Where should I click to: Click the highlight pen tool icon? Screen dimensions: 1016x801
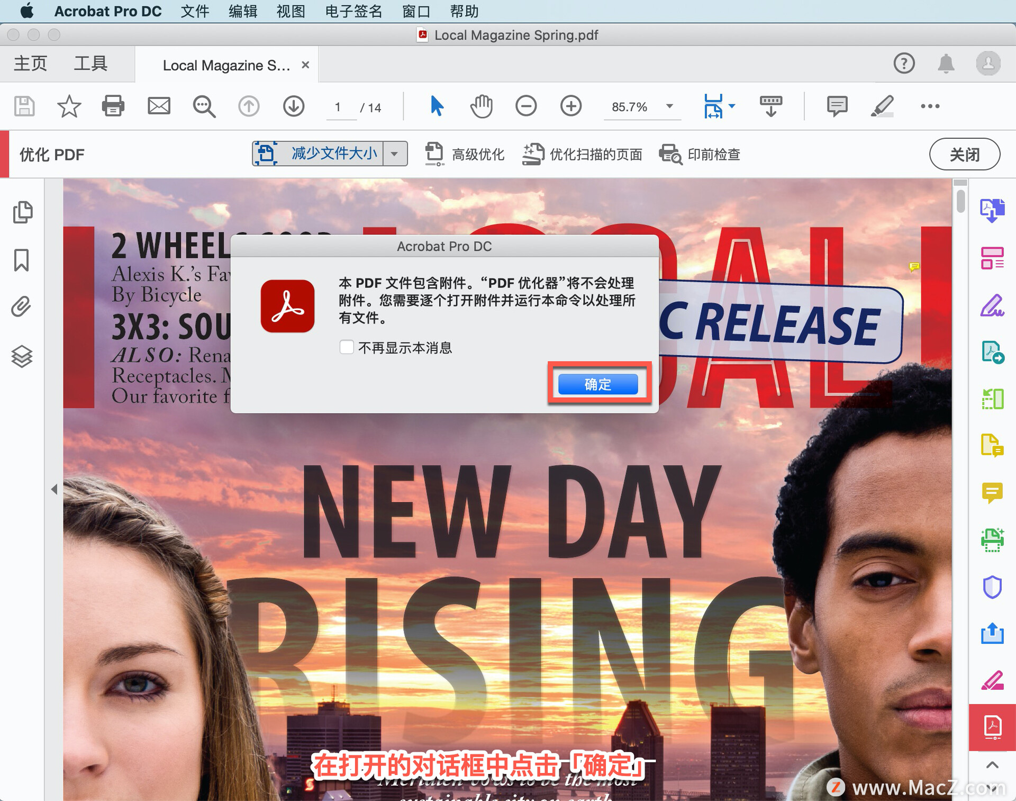click(x=882, y=106)
